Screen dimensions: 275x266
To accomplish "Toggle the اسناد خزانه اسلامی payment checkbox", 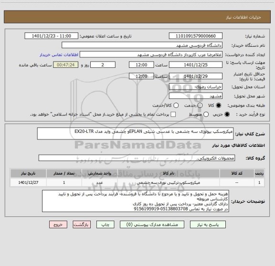I will 173,115.
